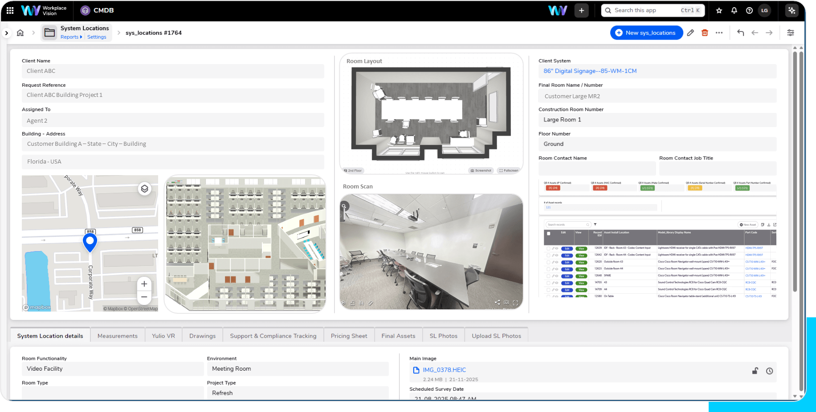This screenshot has width=816, height=412.
Task: Open the notifications bell
Action: [734, 11]
